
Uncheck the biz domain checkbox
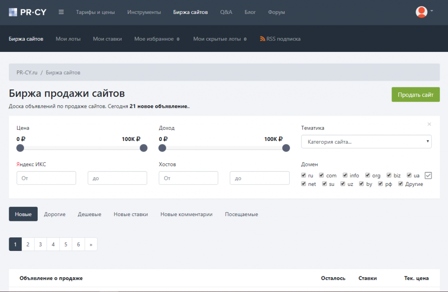pos(389,175)
